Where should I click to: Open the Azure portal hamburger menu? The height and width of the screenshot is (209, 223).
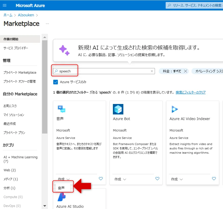[x=5, y=5]
